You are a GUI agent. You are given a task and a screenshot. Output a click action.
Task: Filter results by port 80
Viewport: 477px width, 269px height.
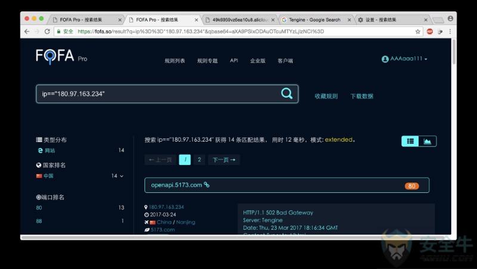click(39, 208)
